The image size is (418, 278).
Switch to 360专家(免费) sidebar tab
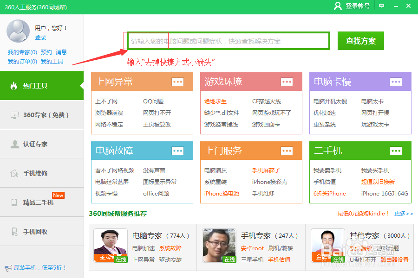[42, 115]
